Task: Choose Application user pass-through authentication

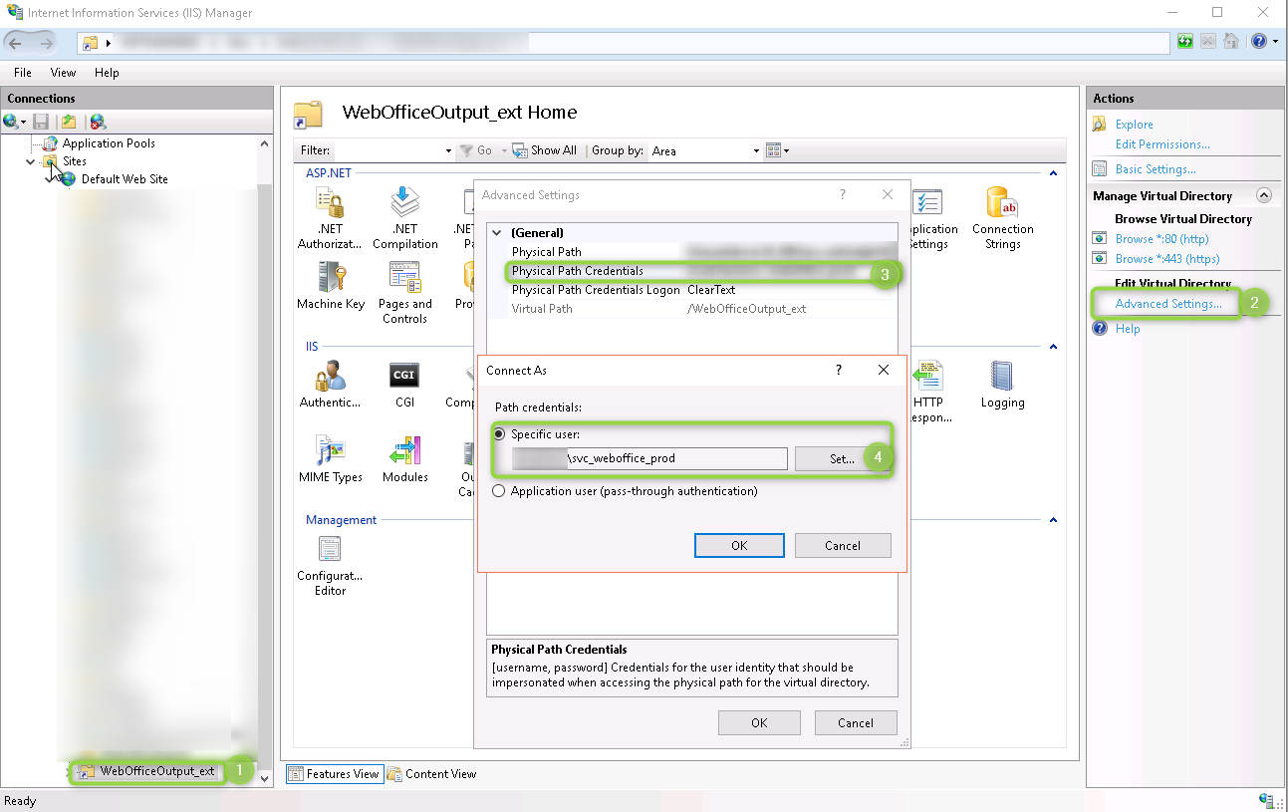Action: point(497,490)
